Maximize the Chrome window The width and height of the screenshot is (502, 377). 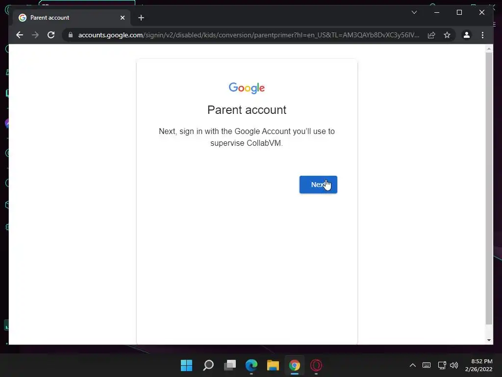[x=459, y=12]
